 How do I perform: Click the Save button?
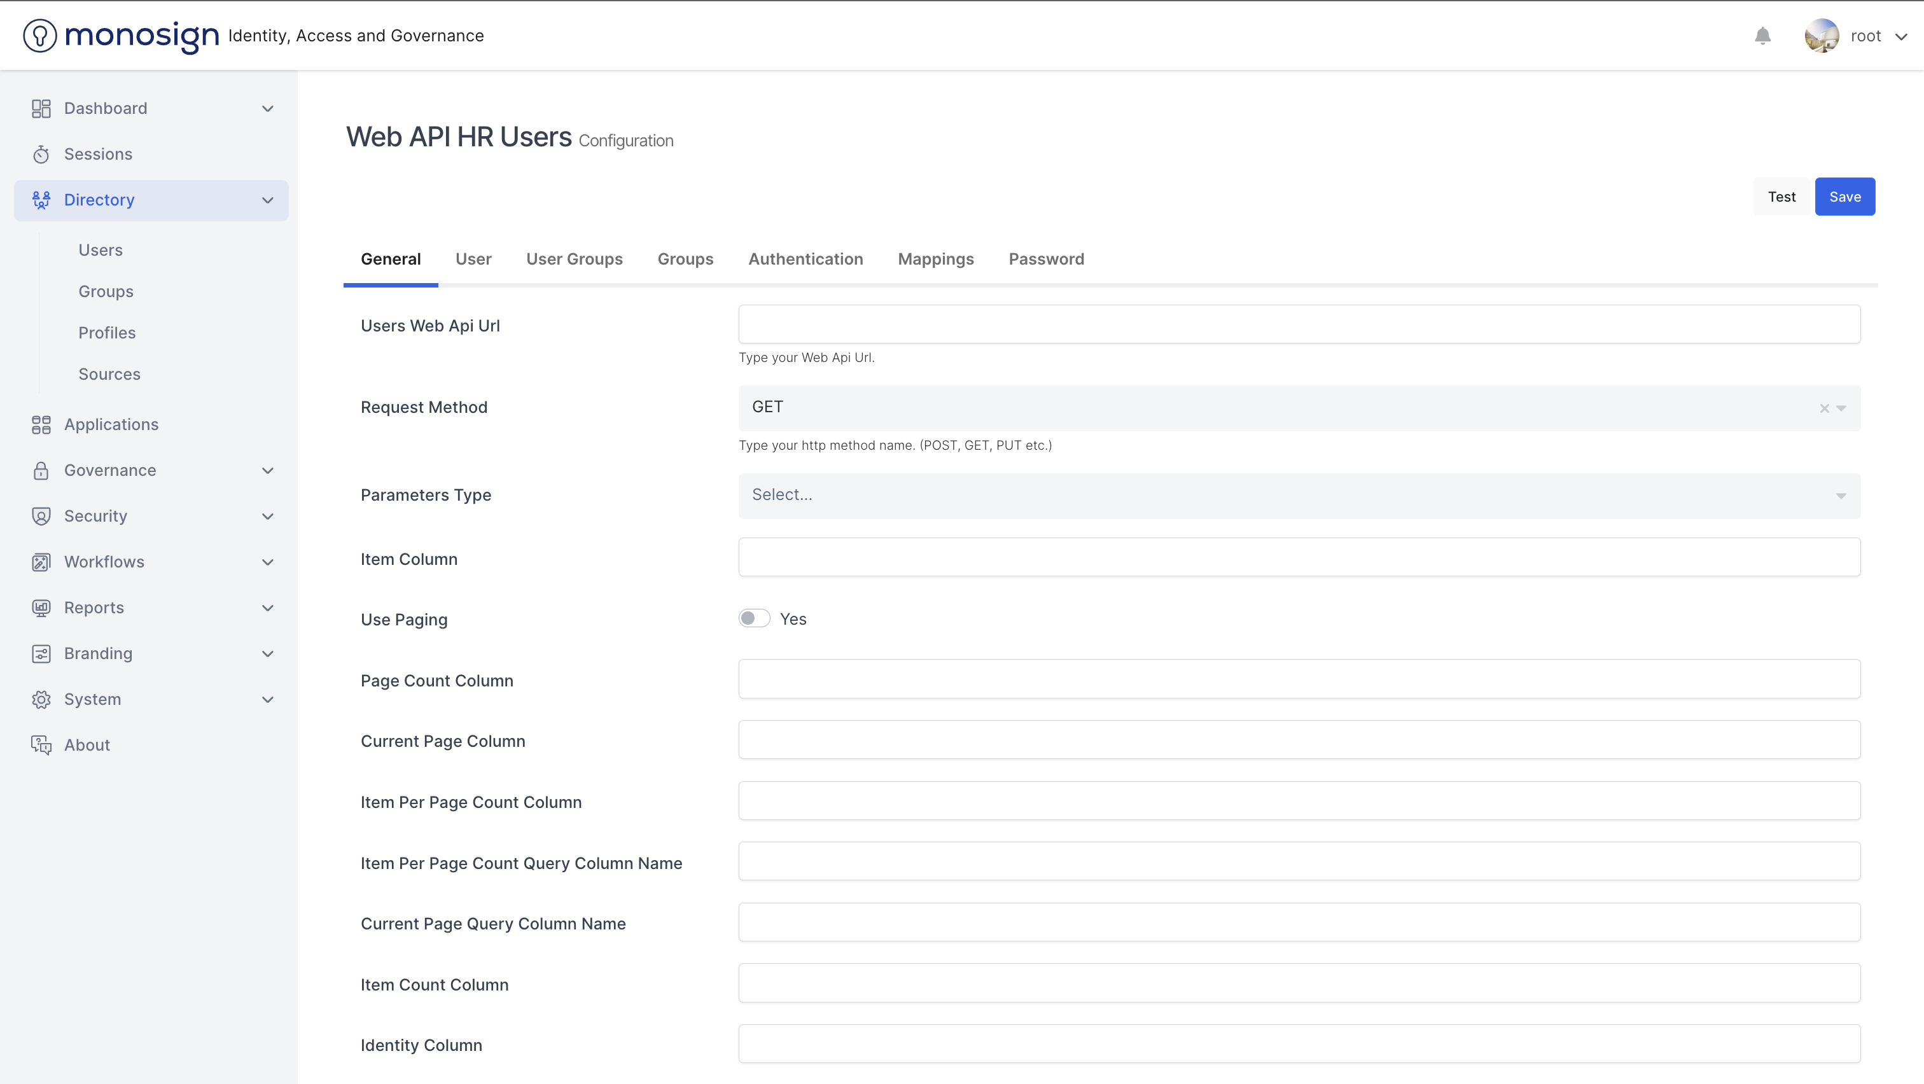(1844, 197)
